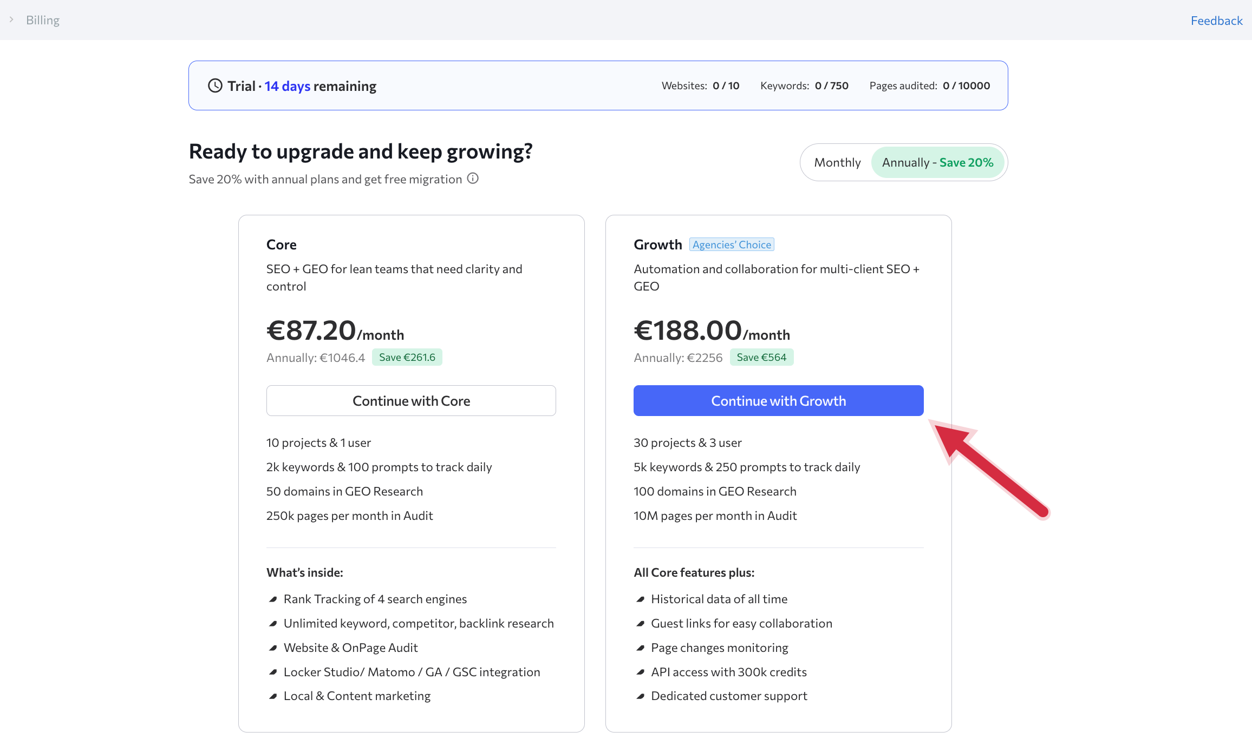Open Billing breadcrumb item
The image size is (1252, 752).
coord(43,20)
